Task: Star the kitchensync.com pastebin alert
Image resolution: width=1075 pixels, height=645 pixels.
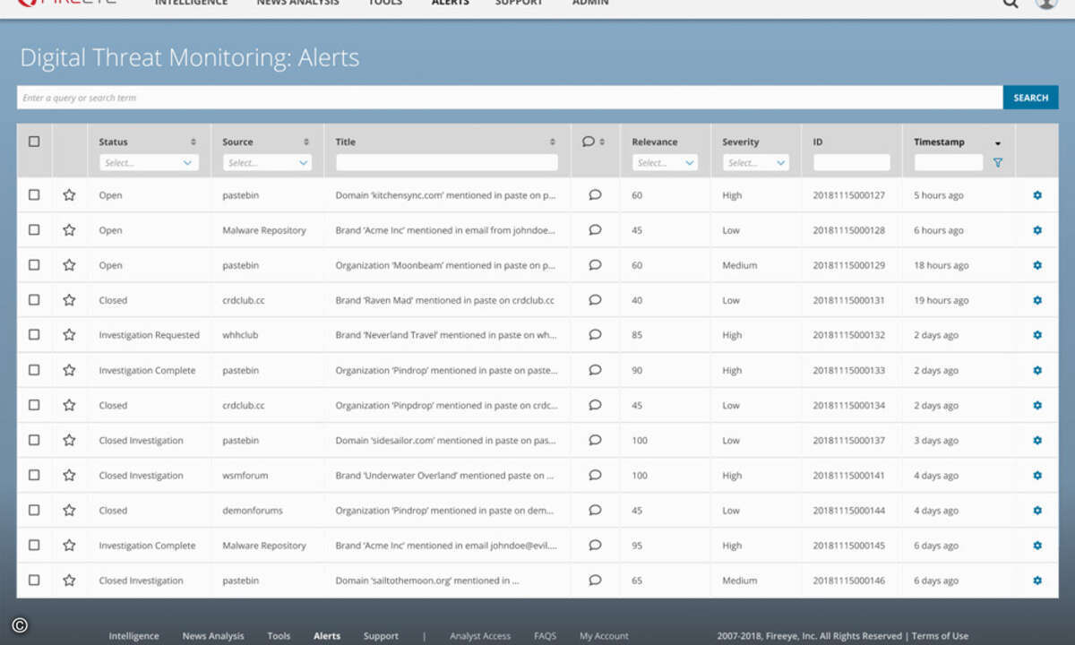Action: [69, 195]
